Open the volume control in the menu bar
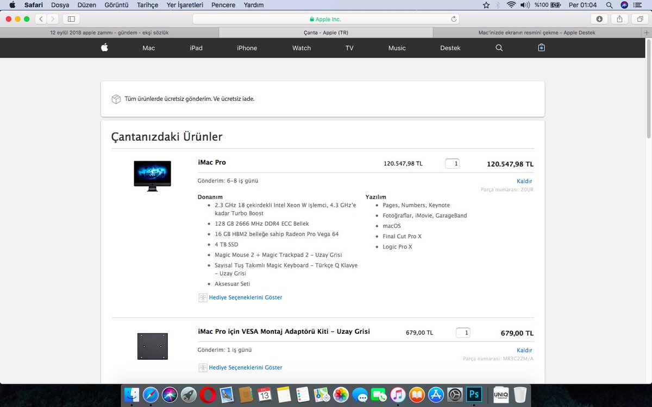This screenshot has height=407, width=652. click(x=525, y=5)
